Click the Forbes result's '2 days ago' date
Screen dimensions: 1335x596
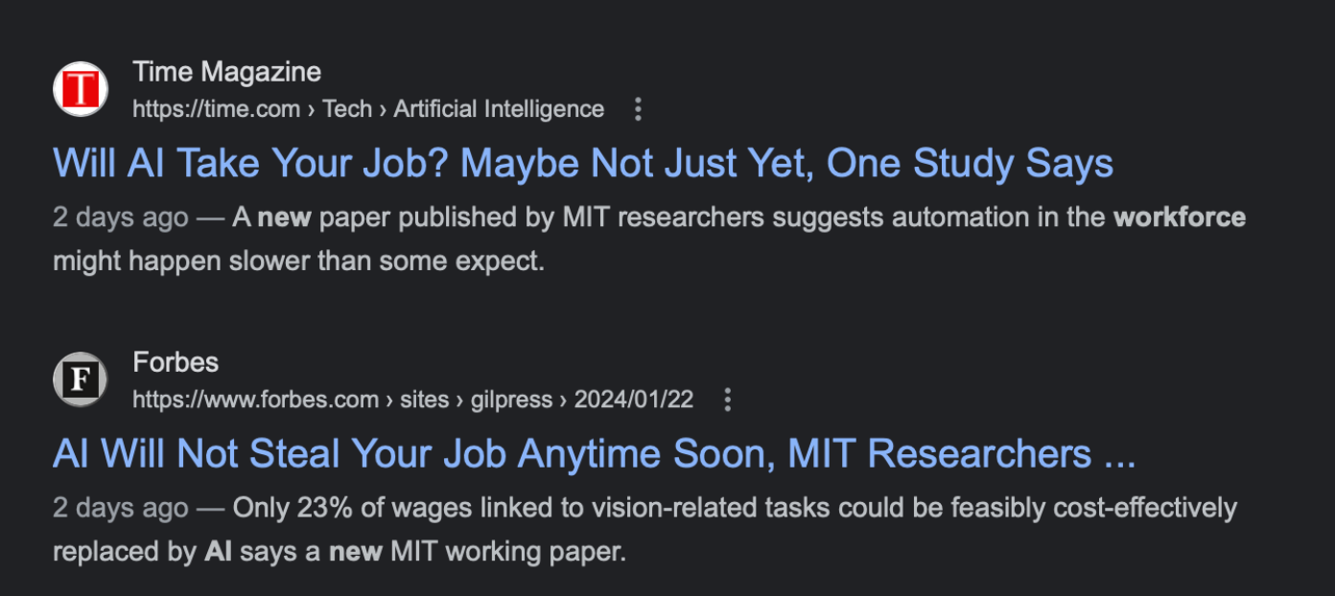[120, 508]
